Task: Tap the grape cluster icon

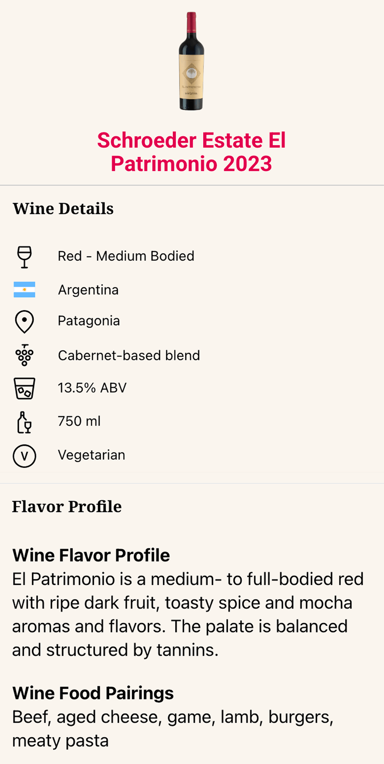Action: click(24, 355)
